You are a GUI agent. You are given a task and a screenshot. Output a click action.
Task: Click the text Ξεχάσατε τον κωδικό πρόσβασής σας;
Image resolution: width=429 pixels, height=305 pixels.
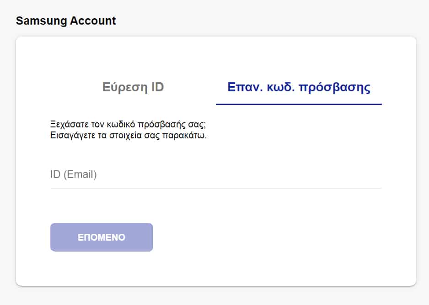128,125
